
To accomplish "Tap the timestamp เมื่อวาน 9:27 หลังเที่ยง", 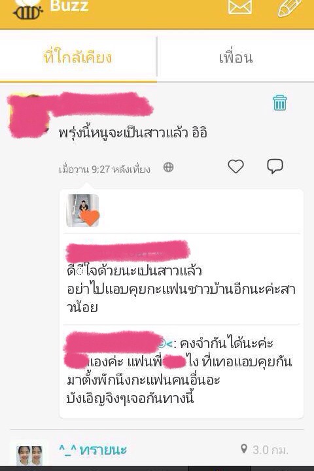I will pyautogui.click(x=105, y=169).
